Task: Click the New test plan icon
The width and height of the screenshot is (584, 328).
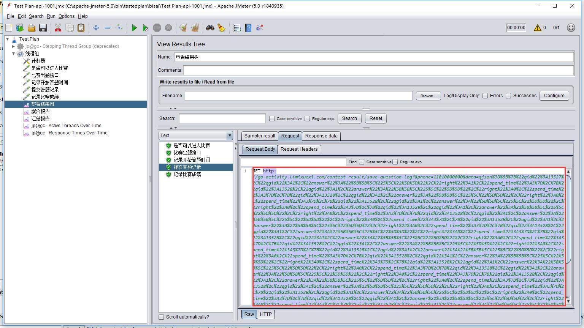Action: tap(9, 28)
